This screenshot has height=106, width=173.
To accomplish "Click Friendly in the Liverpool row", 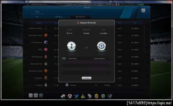I will pyautogui.click(x=107, y=85).
